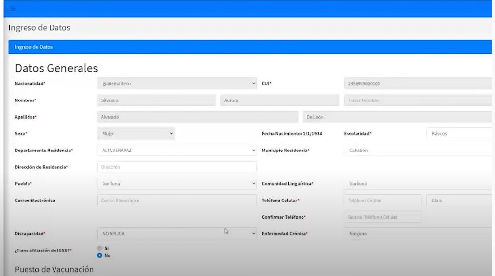495x276 pixels.
Task: Click the Ingreso de Datos tab header
Action: pos(34,47)
